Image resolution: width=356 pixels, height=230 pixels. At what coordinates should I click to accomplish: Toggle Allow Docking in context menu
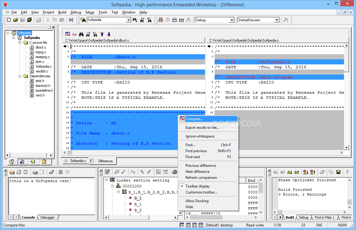(x=208, y=201)
